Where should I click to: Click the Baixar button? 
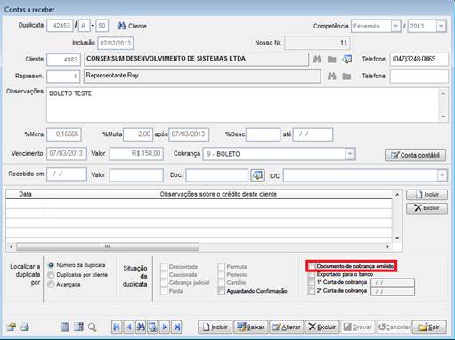coord(251,327)
